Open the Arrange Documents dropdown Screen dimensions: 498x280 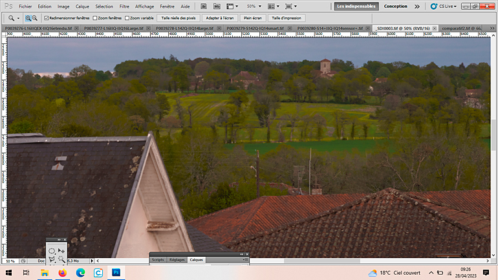pos(274,6)
